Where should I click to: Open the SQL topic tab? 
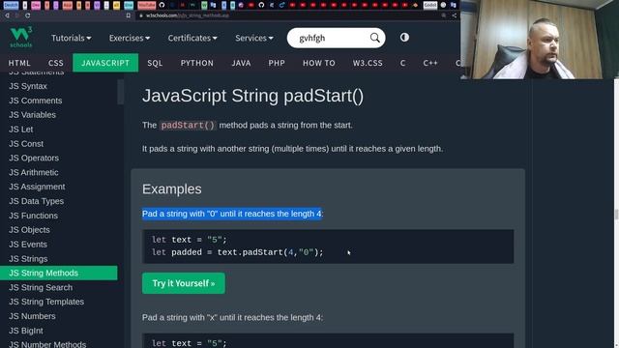[x=155, y=63]
